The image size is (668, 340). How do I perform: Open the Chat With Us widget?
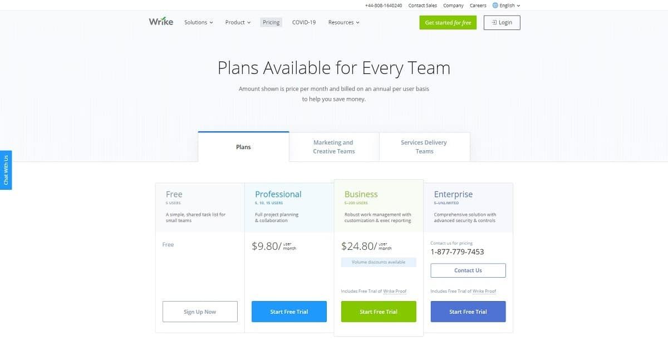pos(6,170)
